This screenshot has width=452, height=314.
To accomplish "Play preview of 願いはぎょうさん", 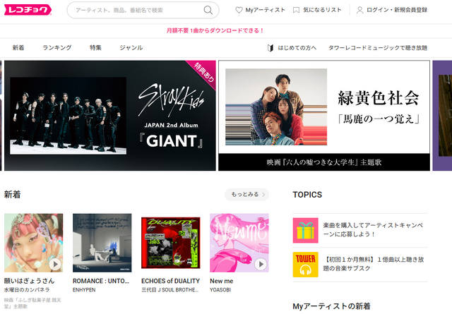I will pos(55,264).
